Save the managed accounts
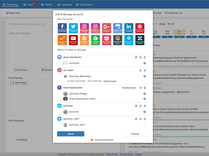Screen dimensions: 209x156 [71, 134]
